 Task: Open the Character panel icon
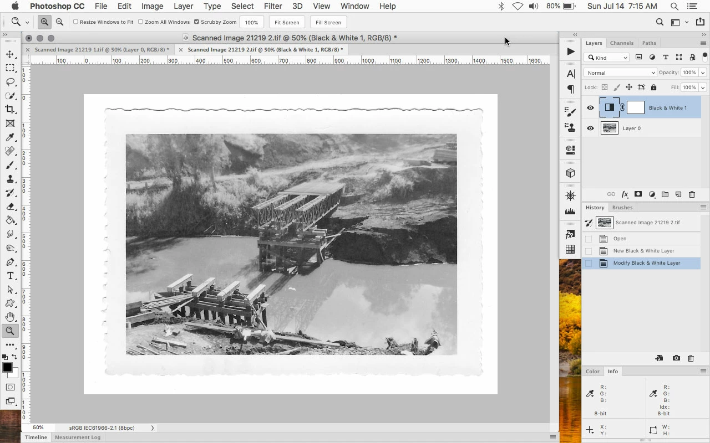(570, 74)
